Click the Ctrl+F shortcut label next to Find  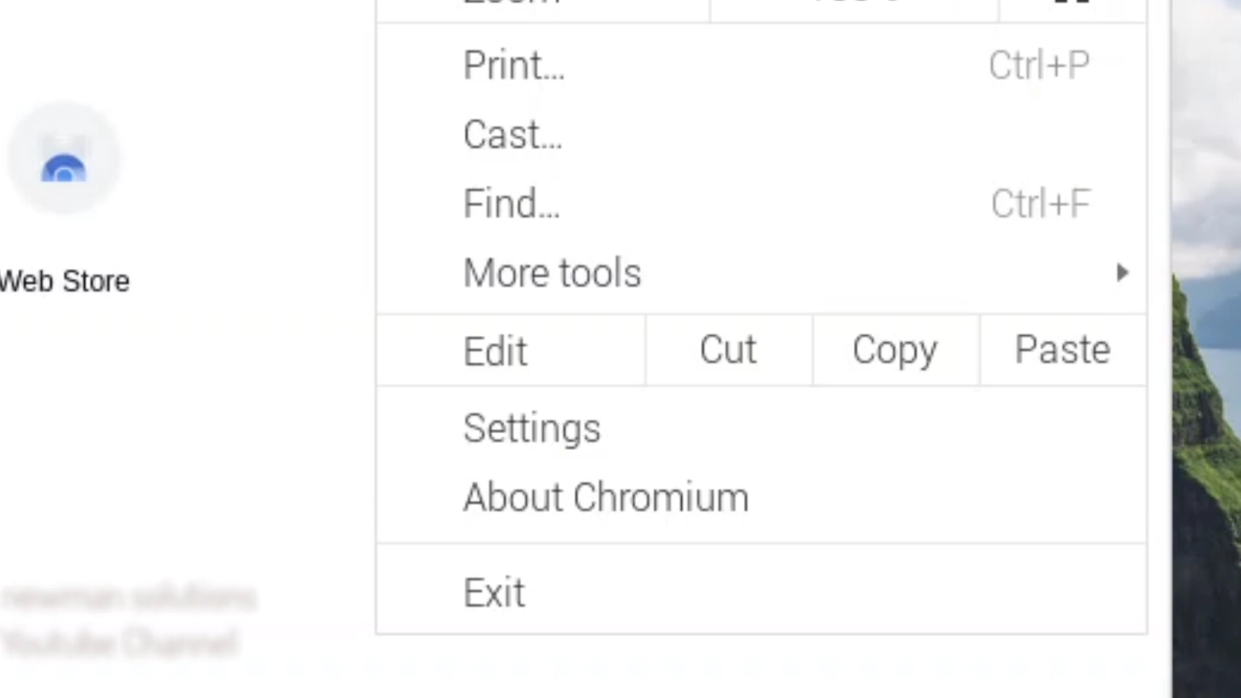(x=1040, y=204)
